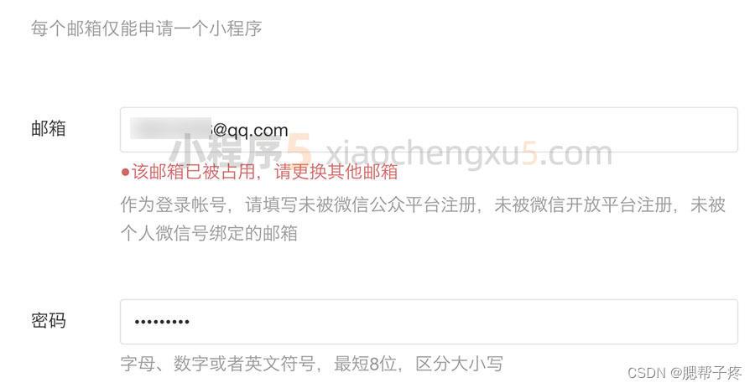This screenshot has height=388, width=755.
Task: Click the 密码 field label
Action: point(48,321)
